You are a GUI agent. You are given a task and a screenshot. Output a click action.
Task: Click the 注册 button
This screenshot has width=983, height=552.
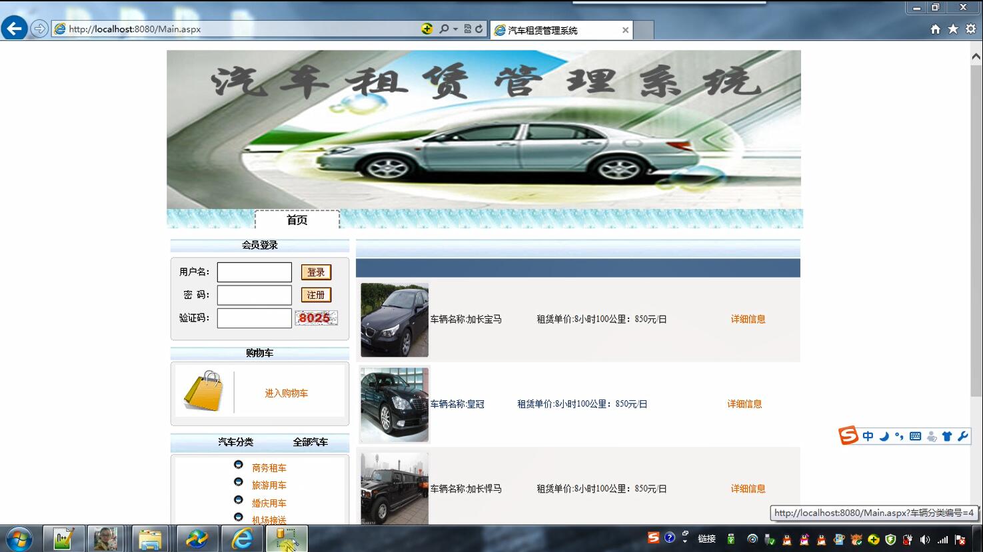(x=316, y=295)
